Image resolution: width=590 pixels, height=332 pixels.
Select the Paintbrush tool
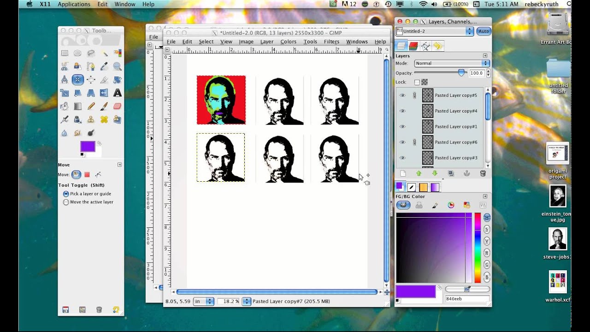pos(104,106)
